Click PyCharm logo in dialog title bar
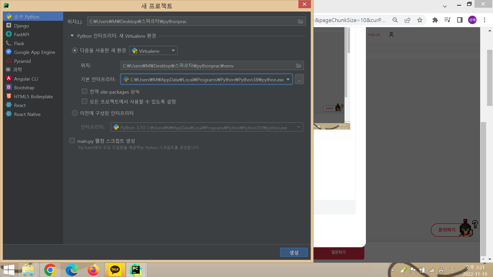 pos(6,5)
